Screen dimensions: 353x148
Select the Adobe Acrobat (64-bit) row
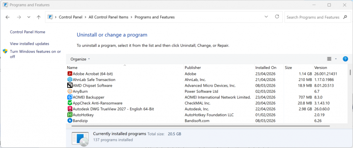207,74
